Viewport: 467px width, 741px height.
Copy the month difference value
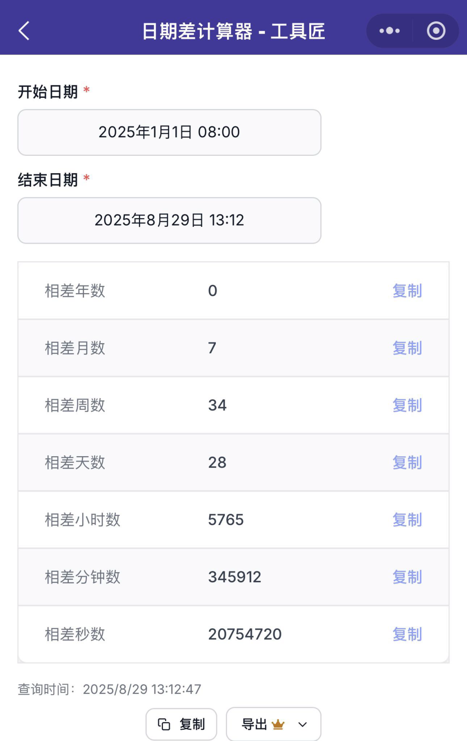(x=407, y=348)
